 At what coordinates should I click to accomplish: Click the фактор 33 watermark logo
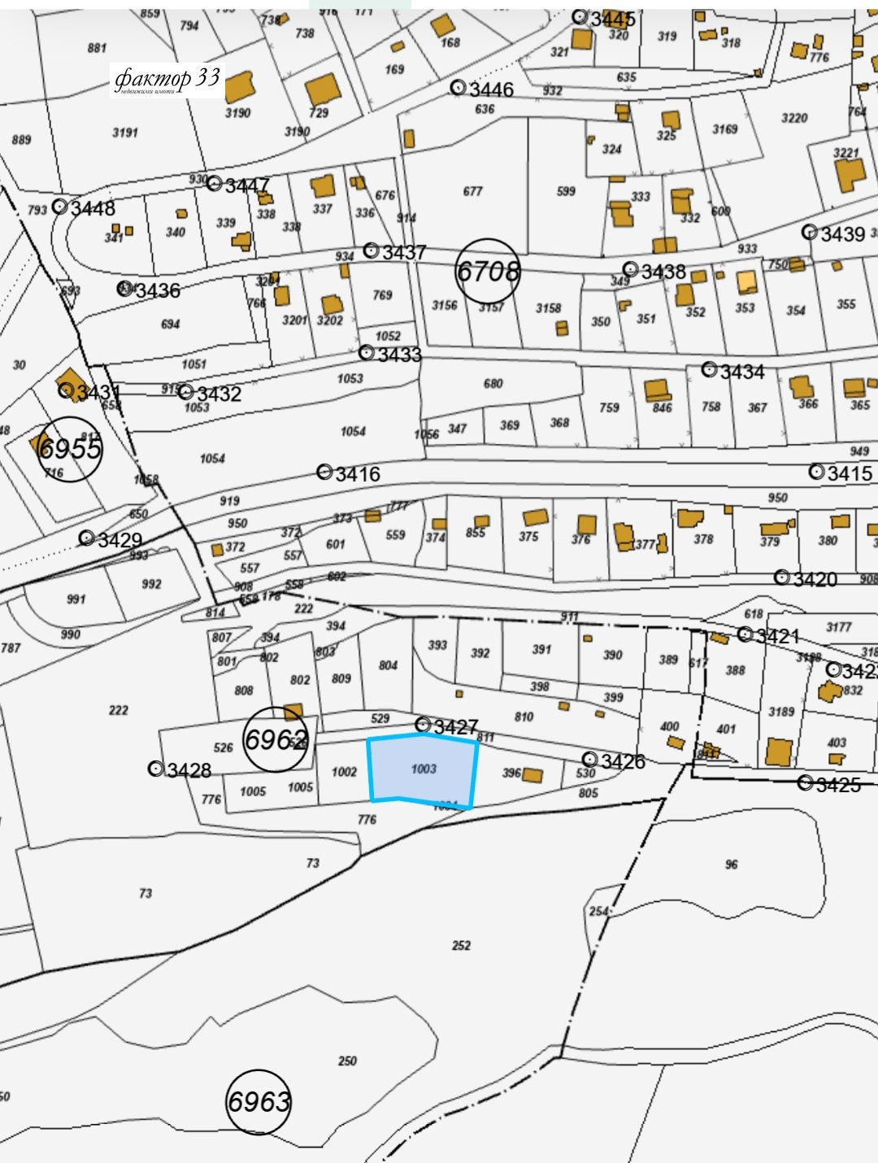coord(167,81)
